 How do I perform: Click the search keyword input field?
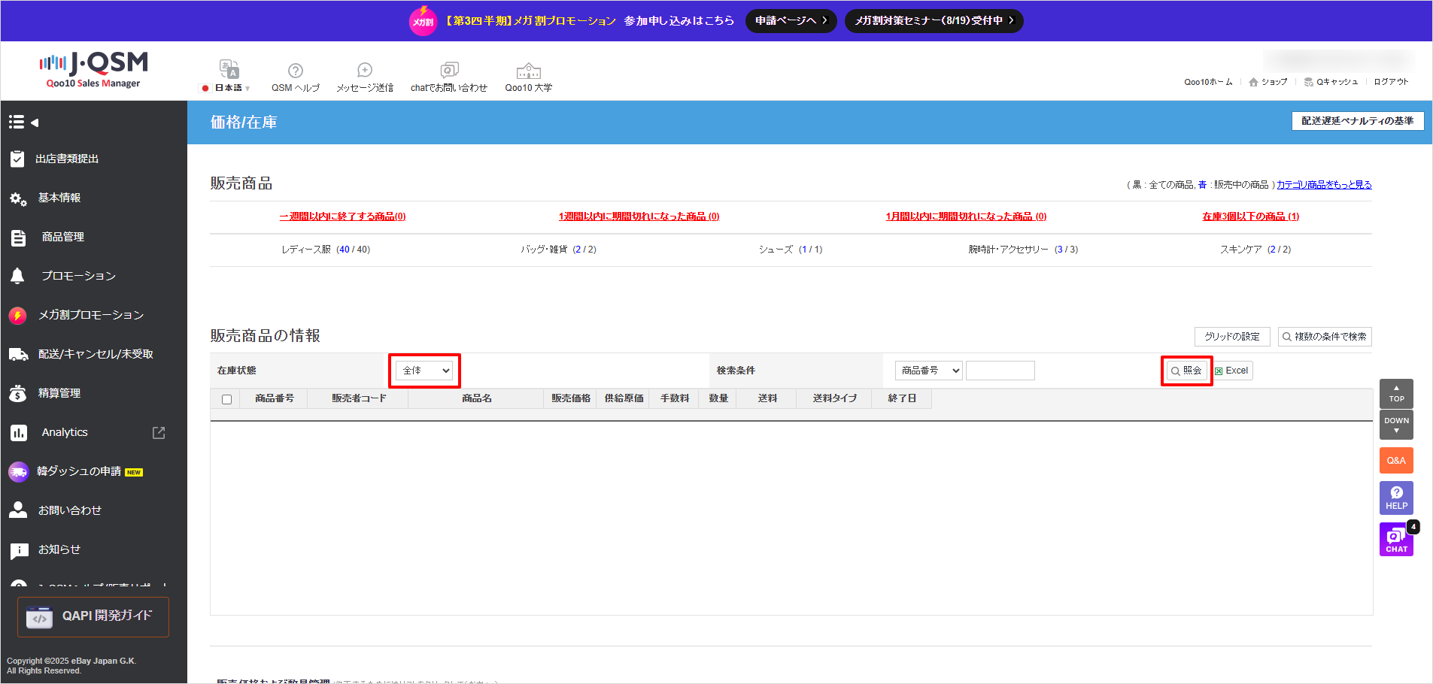click(1000, 371)
